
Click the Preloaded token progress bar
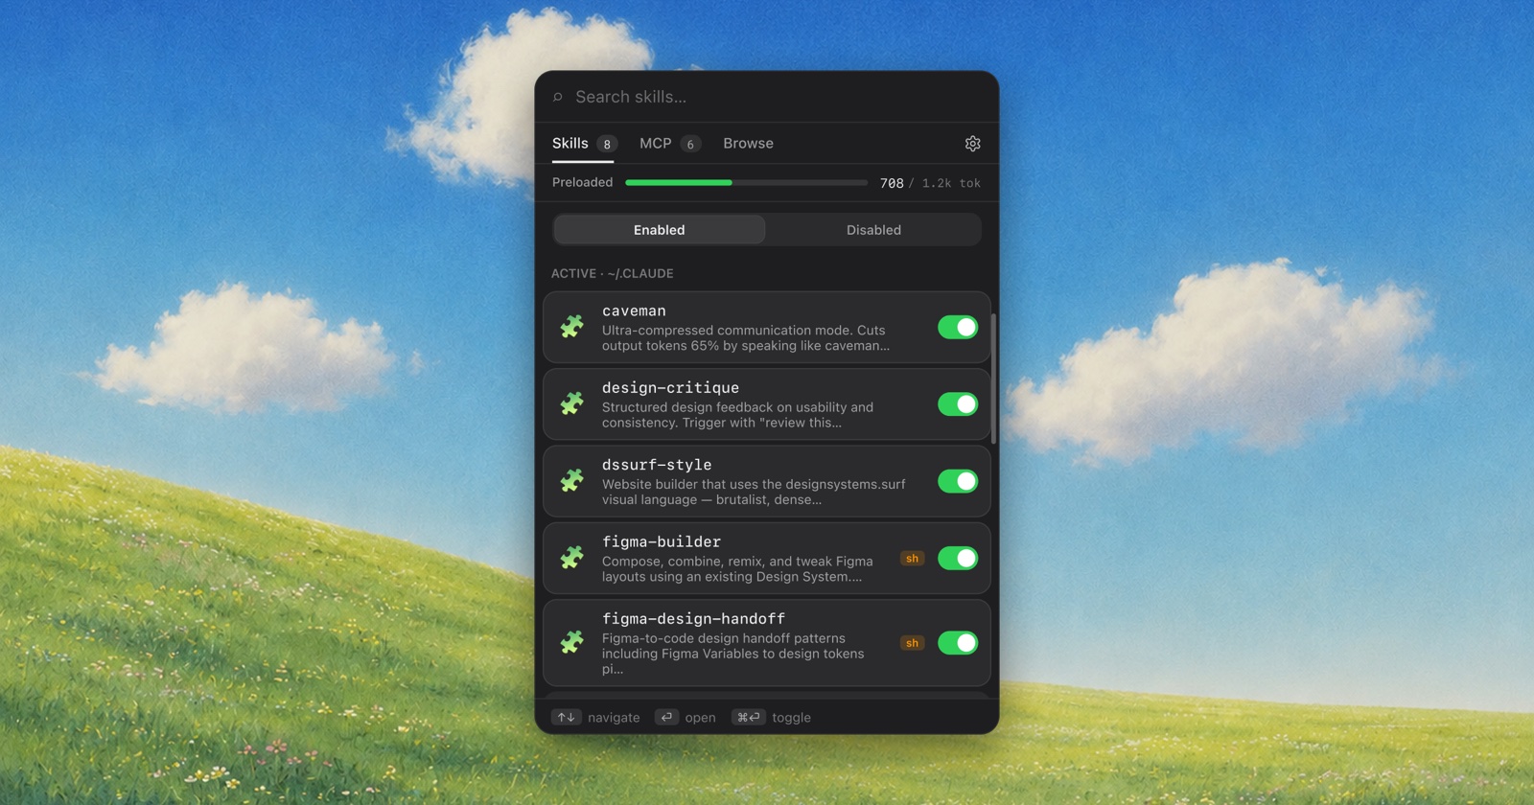coord(746,182)
